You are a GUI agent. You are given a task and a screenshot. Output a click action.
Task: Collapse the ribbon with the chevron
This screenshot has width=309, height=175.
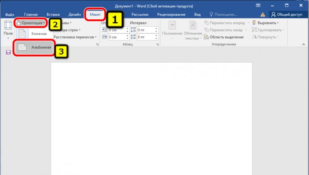[x=303, y=45]
